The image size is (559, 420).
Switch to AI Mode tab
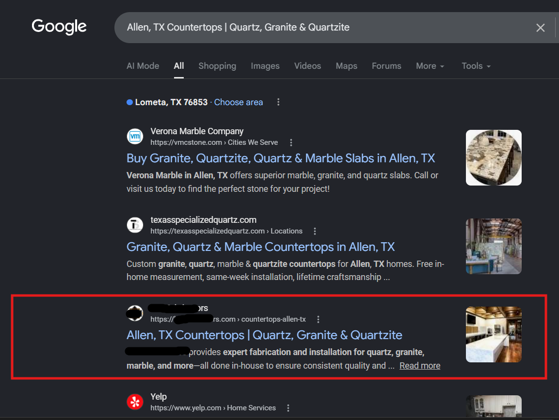tap(143, 66)
